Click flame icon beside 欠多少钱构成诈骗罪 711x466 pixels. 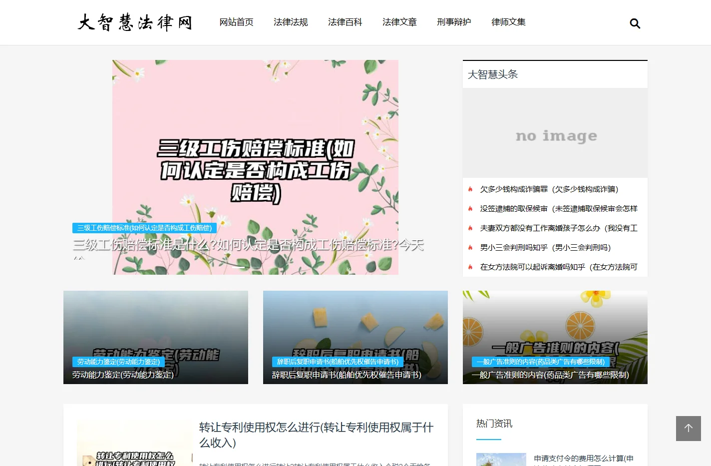point(470,189)
